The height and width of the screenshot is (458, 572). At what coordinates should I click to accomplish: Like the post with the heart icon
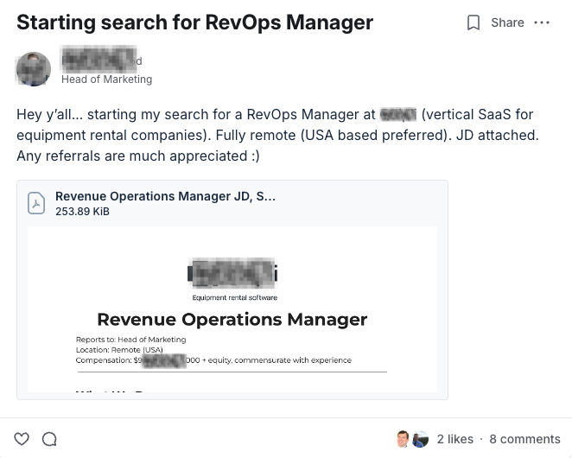pos(22,439)
